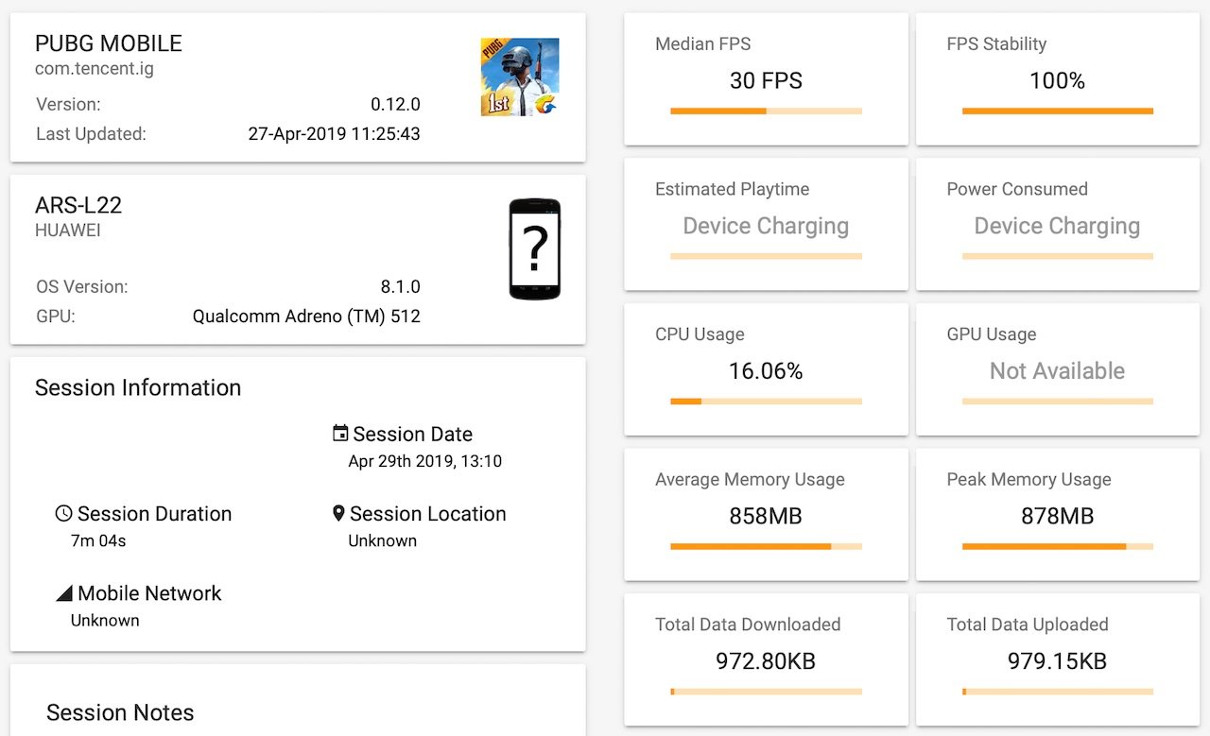Click the com.tencent.ig package name

tap(95, 69)
